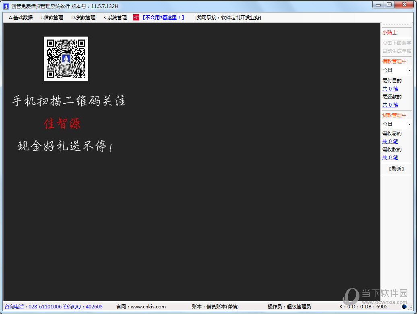Click the 借款管理中 section label
Screen dimensions: 417x314
(x=394, y=62)
